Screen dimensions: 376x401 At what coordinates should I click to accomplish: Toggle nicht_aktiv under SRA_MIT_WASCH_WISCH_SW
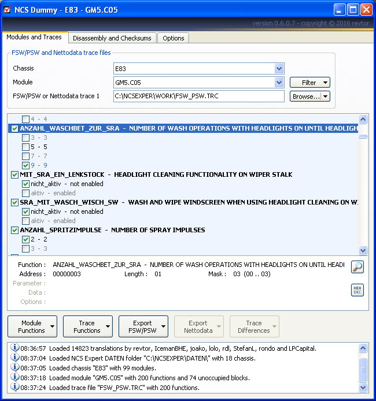25,211
